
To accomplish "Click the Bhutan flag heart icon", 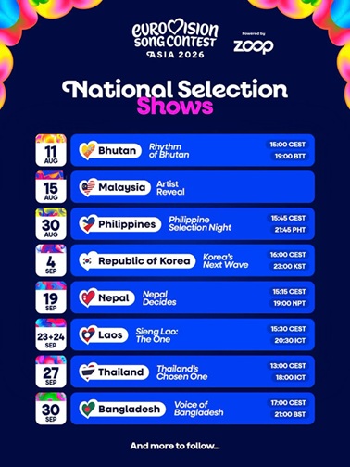I will pos(87,150).
